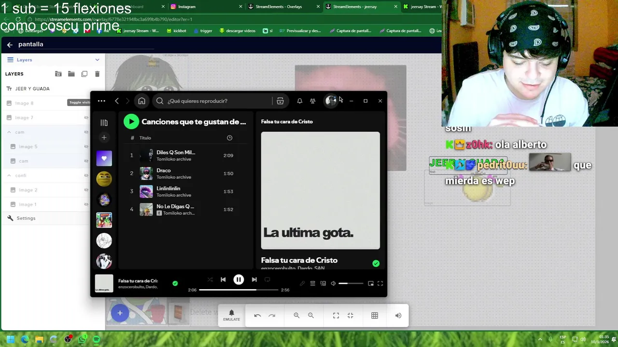Mute Spotify with the speaker icon
Image resolution: width=618 pixels, height=347 pixels.
coord(333,283)
